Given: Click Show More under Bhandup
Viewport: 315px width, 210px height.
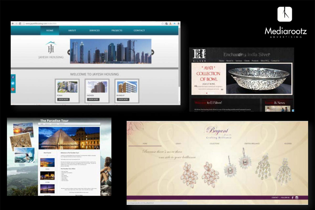Looking at the screenshot, I should coord(123,99).
